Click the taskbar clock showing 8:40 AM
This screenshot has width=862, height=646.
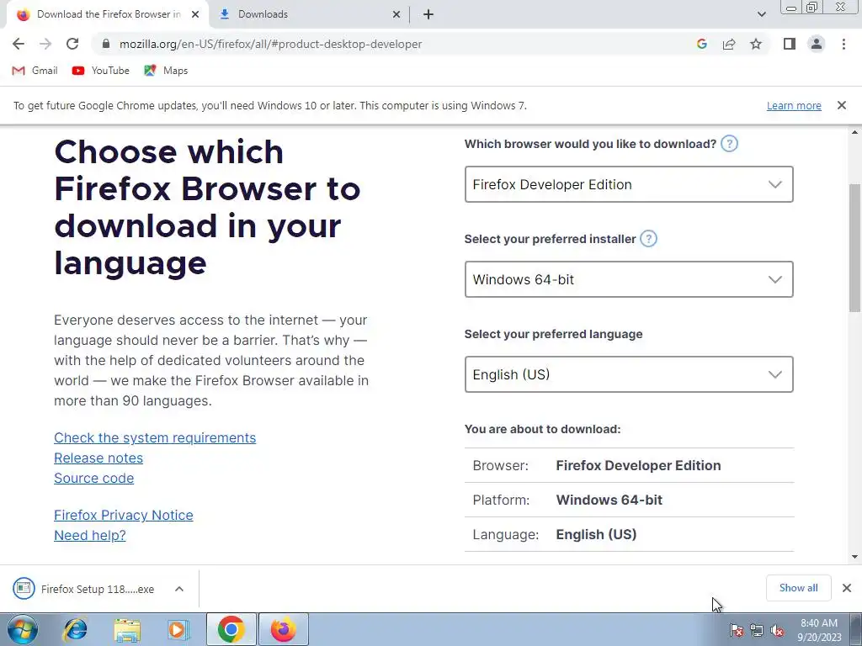click(x=819, y=630)
